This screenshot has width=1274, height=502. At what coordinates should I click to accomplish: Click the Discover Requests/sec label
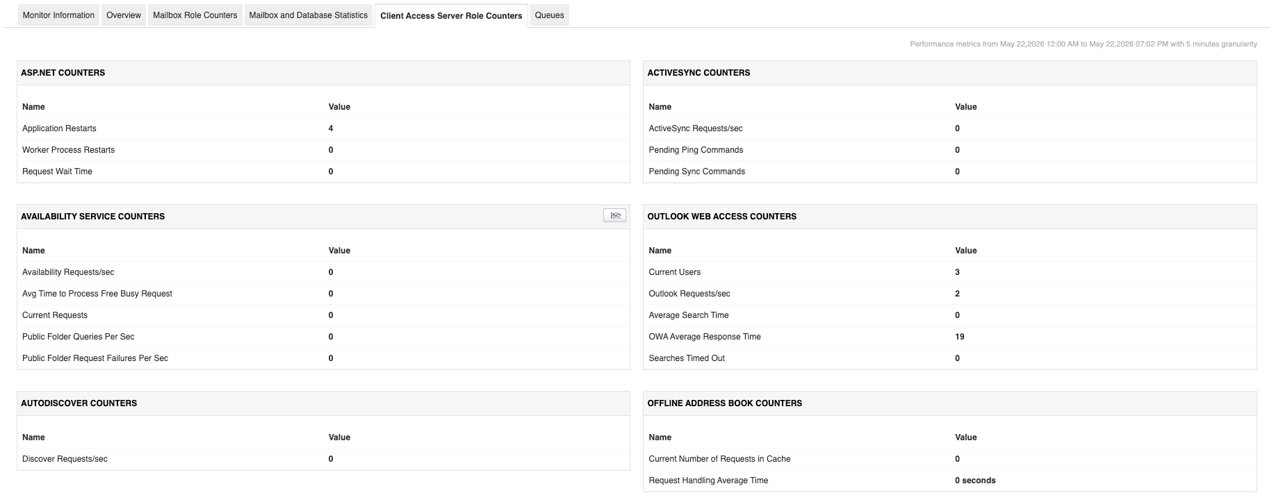(65, 459)
